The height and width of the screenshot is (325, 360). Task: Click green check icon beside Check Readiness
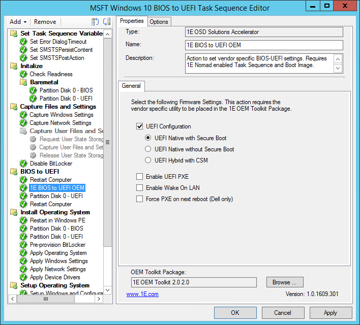pyautogui.click(x=23, y=74)
